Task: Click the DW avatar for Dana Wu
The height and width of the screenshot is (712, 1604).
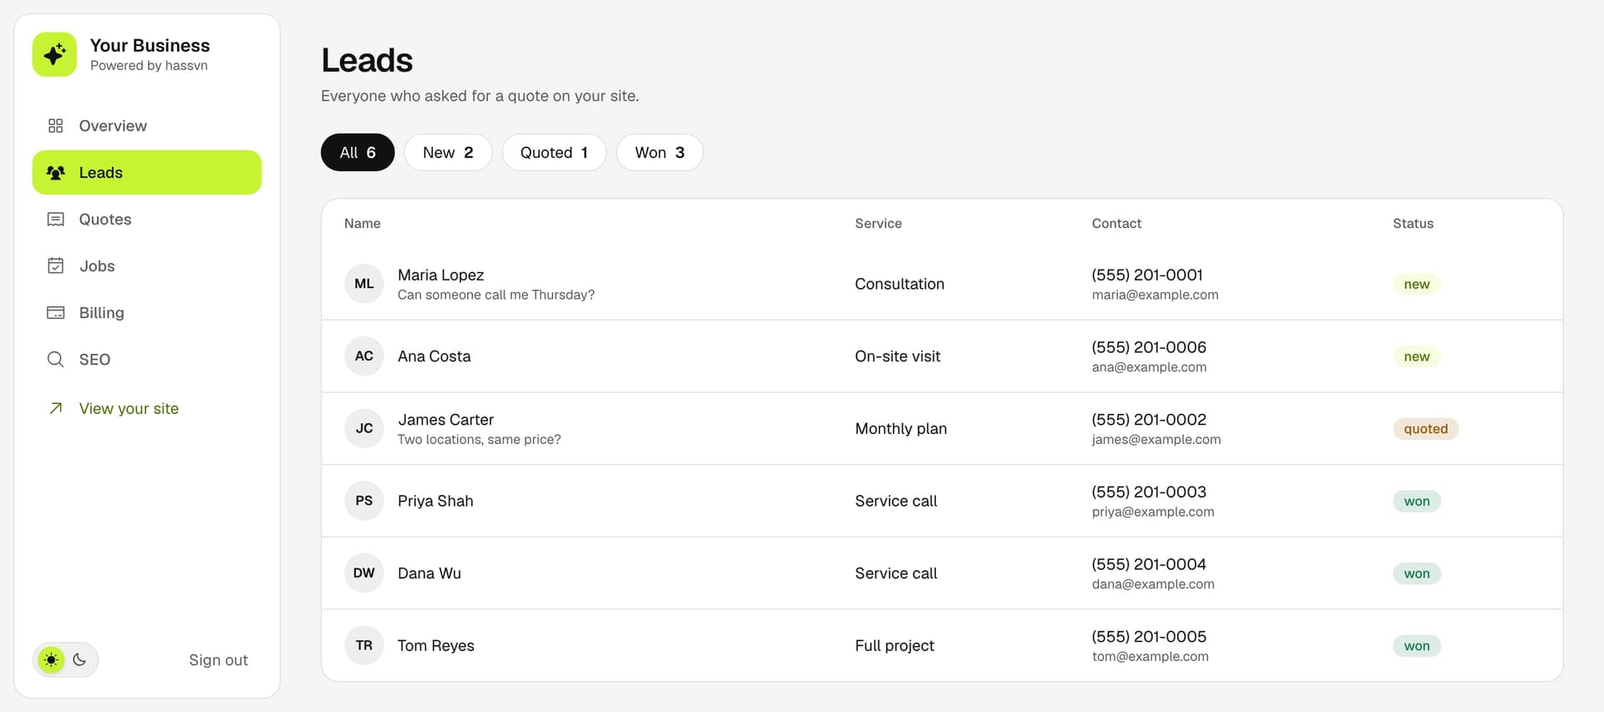Action: click(364, 573)
